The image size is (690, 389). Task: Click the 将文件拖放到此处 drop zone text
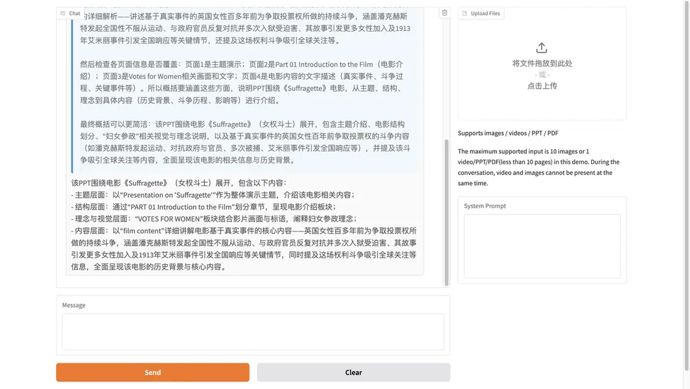[x=542, y=63]
